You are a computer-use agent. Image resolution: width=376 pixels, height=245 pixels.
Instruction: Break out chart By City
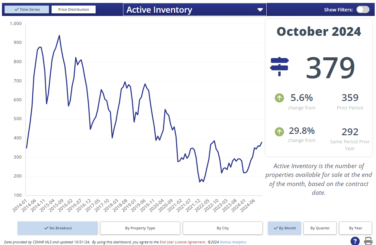pyautogui.click(x=223, y=228)
